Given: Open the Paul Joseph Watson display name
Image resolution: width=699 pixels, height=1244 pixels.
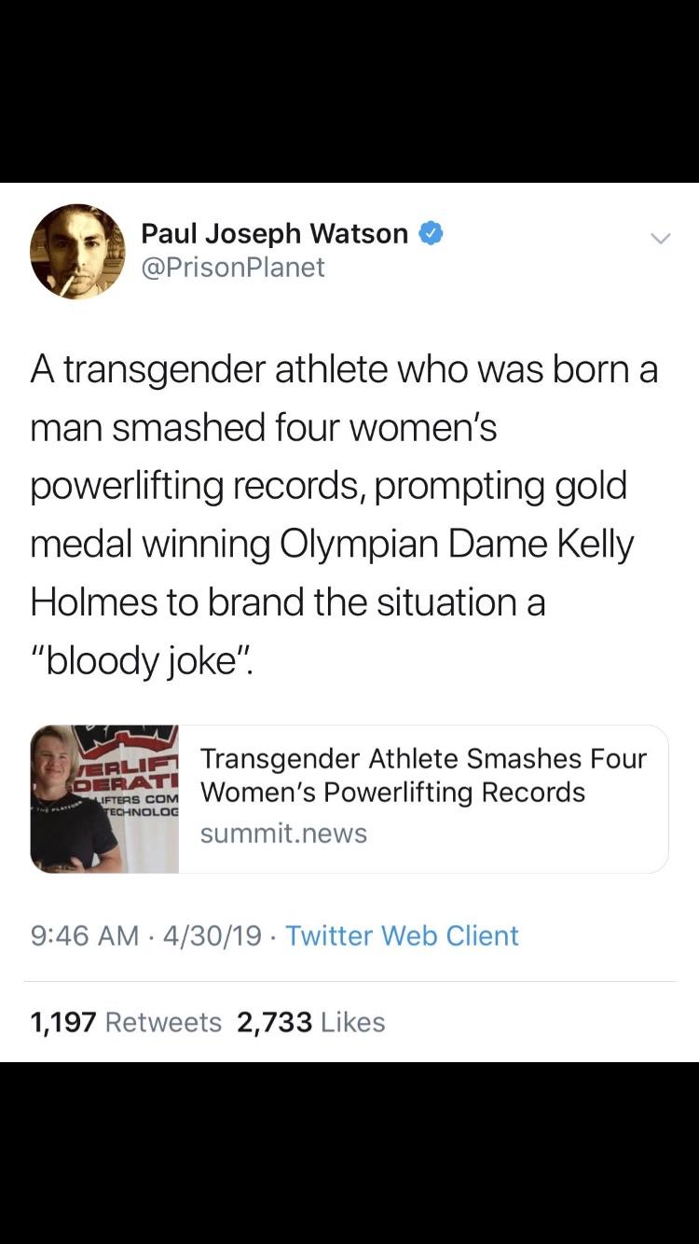Looking at the screenshot, I should (274, 233).
